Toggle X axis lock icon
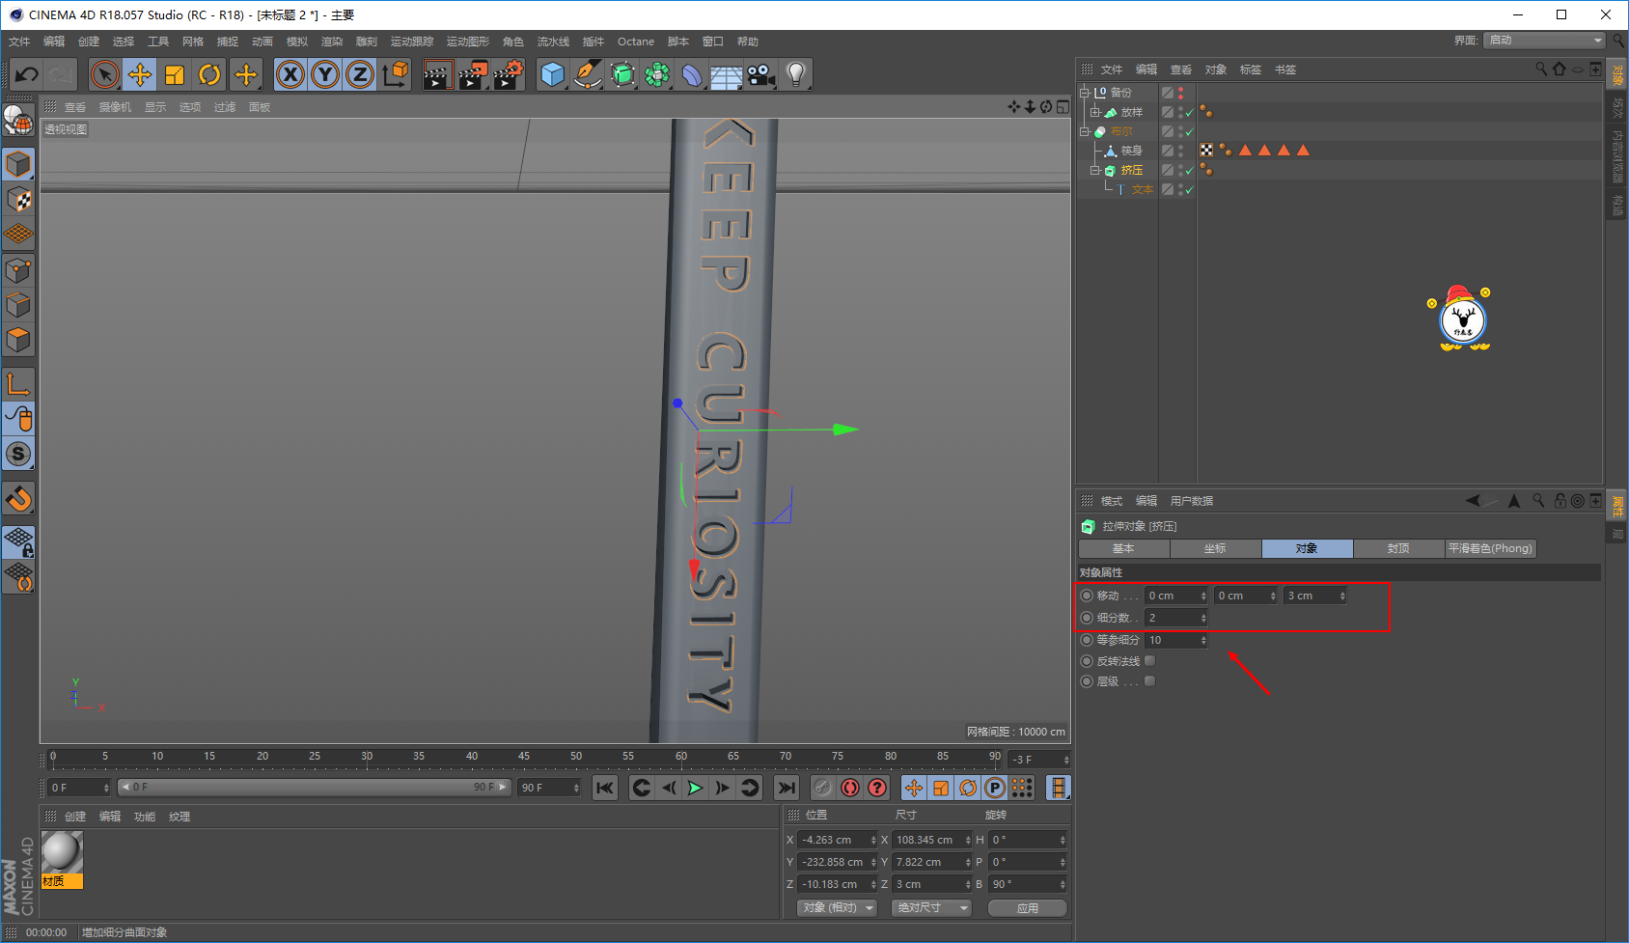The height and width of the screenshot is (943, 1629). coord(290,74)
